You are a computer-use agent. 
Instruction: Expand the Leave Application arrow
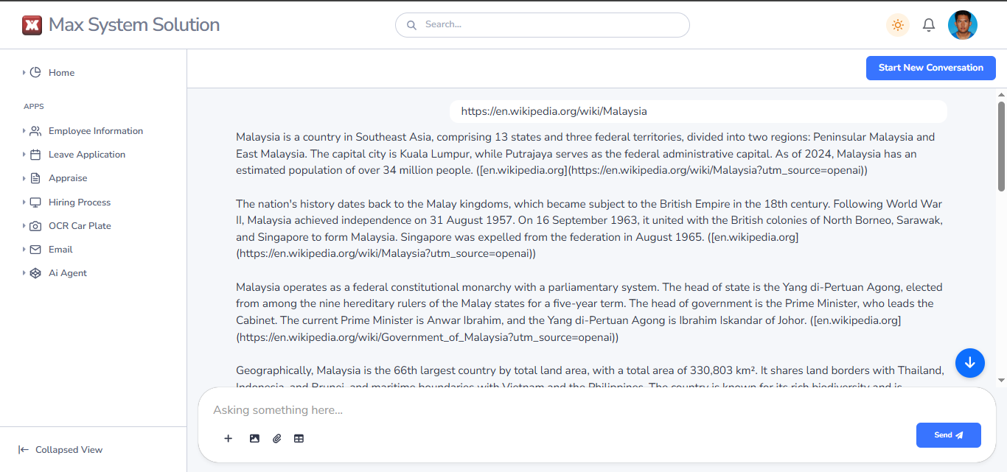pyautogui.click(x=24, y=155)
